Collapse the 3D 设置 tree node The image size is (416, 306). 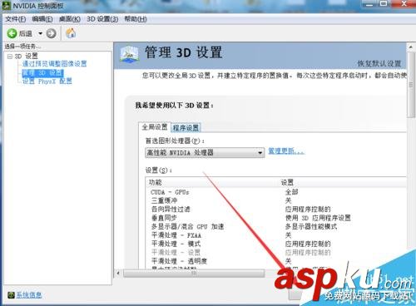click(x=10, y=57)
